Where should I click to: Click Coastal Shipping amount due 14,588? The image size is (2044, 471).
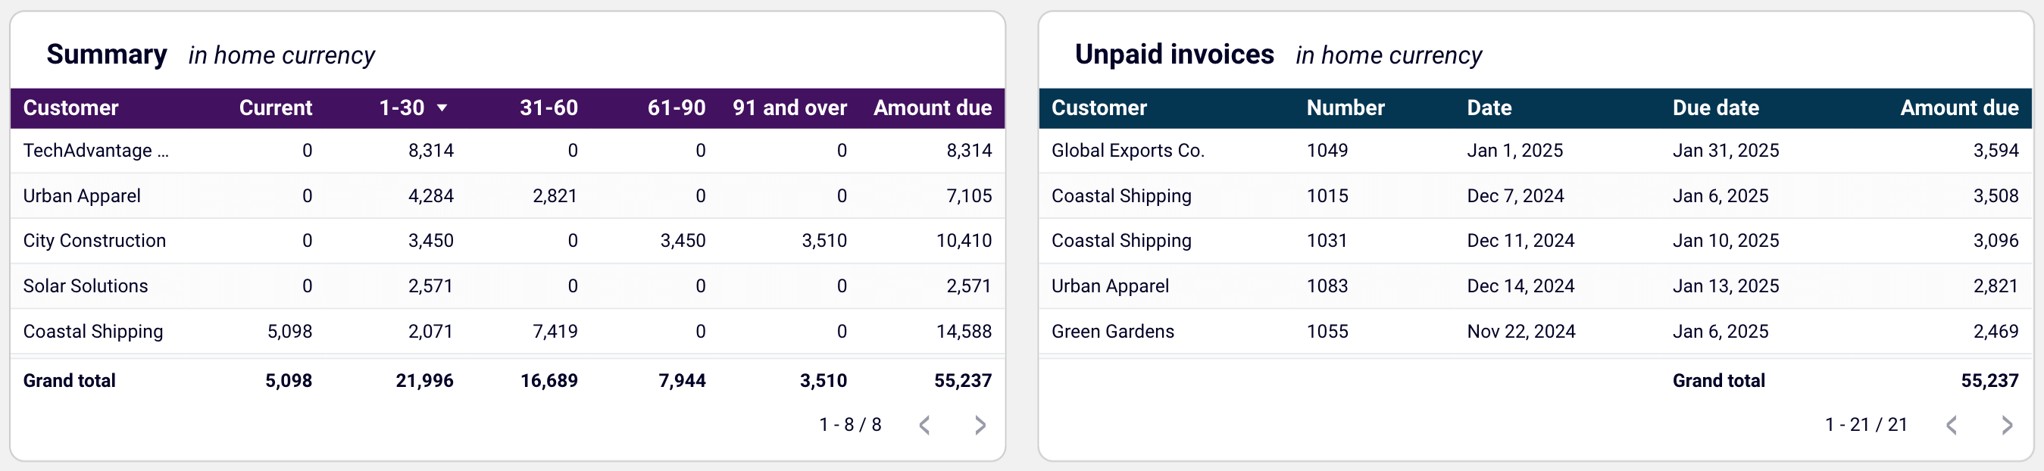(x=964, y=332)
